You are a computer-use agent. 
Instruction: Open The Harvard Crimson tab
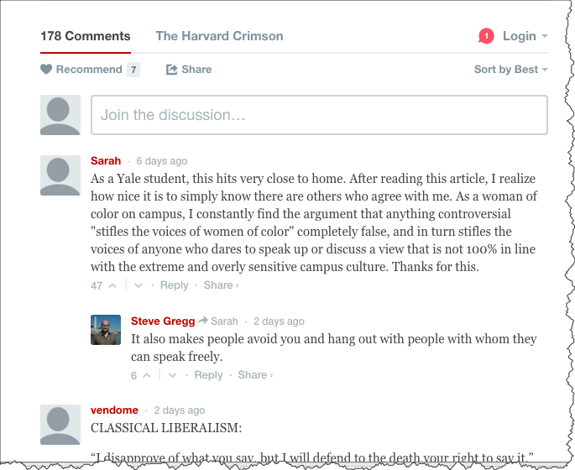pyautogui.click(x=219, y=36)
